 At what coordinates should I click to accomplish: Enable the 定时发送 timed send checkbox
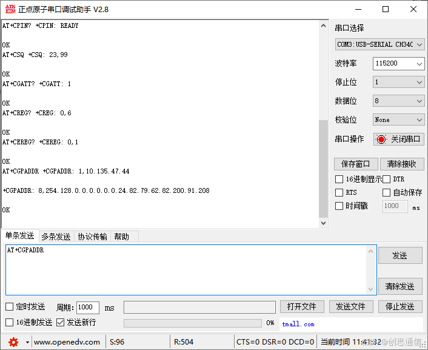[9, 306]
